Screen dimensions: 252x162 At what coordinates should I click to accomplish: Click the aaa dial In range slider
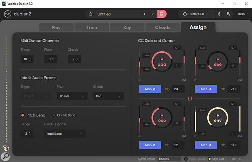click(x=139, y=63)
